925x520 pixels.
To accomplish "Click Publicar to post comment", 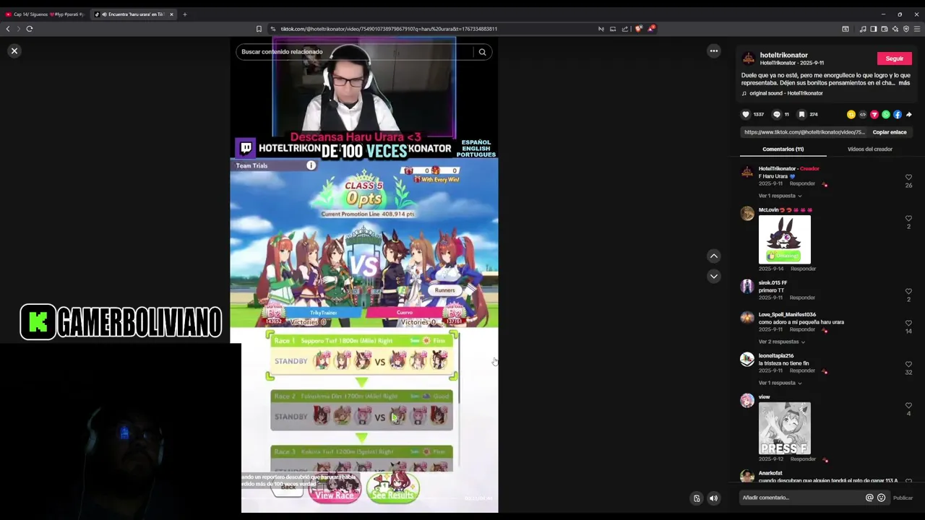I will pyautogui.click(x=903, y=498).
